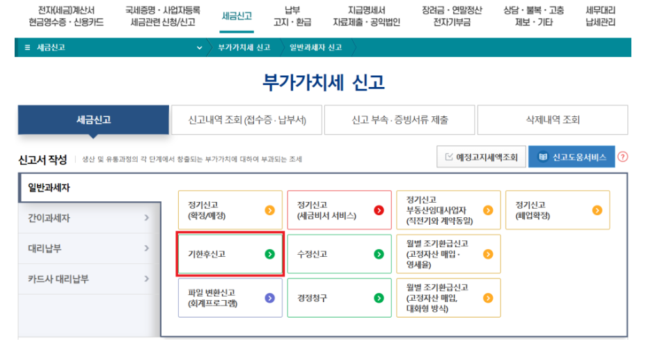Click the purple arrow on 파일 변환신고

[270, 298]
